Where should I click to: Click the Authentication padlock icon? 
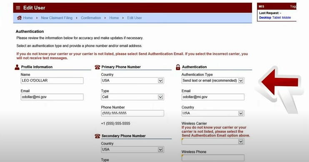point(178,67)
